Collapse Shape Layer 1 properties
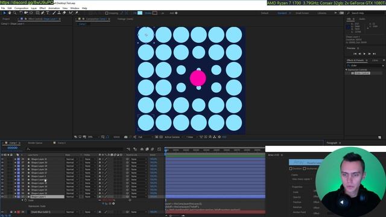 point(15,197)
